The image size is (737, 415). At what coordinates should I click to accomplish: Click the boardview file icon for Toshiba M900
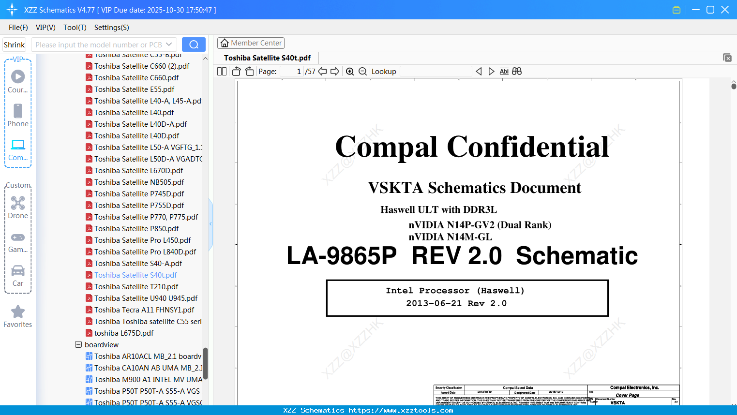click(x=89, y=379)
